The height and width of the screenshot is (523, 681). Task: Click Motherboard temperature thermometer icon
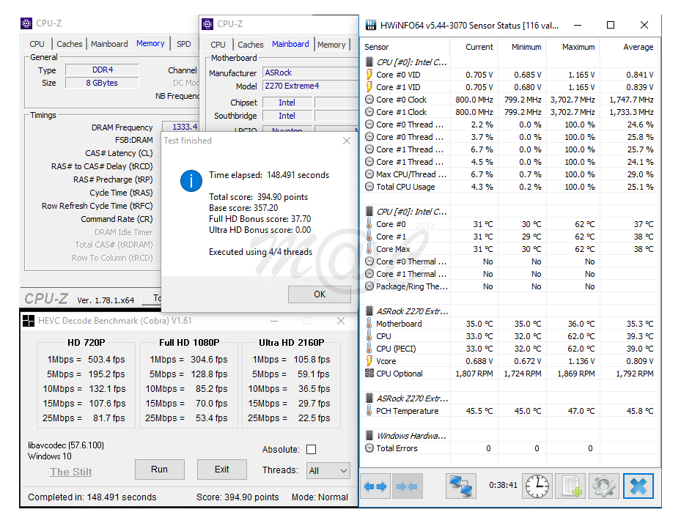click(369, 324)
